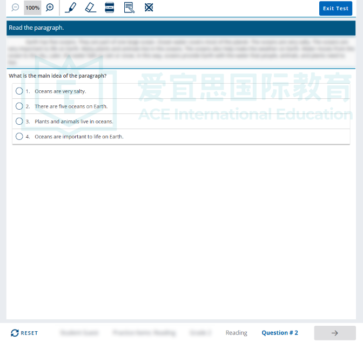The width and height of the screenshot is (363, 342).
Task: Click the 100% zoom level indicator
Action: pos(32,8)
